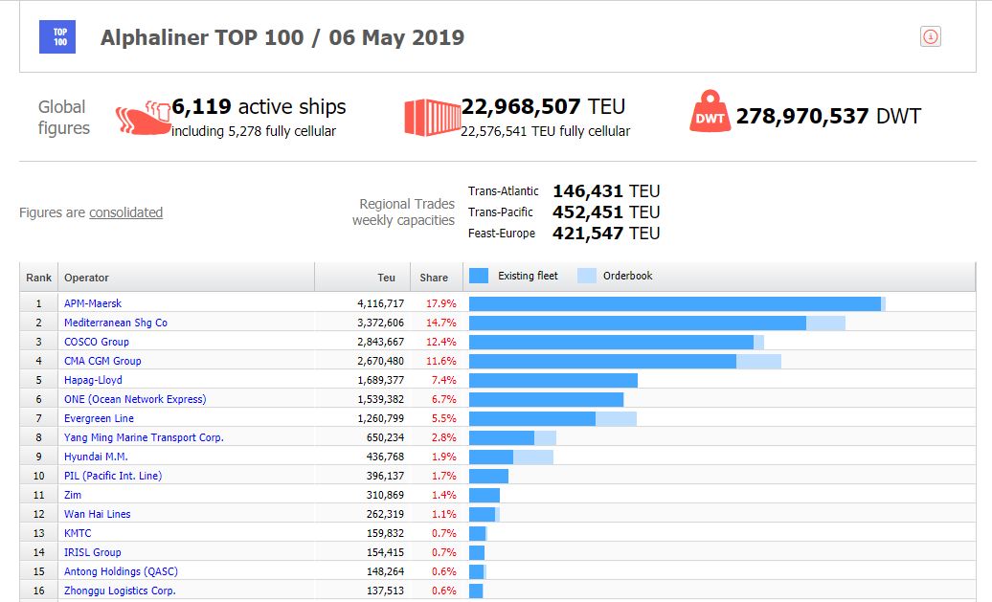
Task: Click the red ships icon
Action: (x=143, y=118)
